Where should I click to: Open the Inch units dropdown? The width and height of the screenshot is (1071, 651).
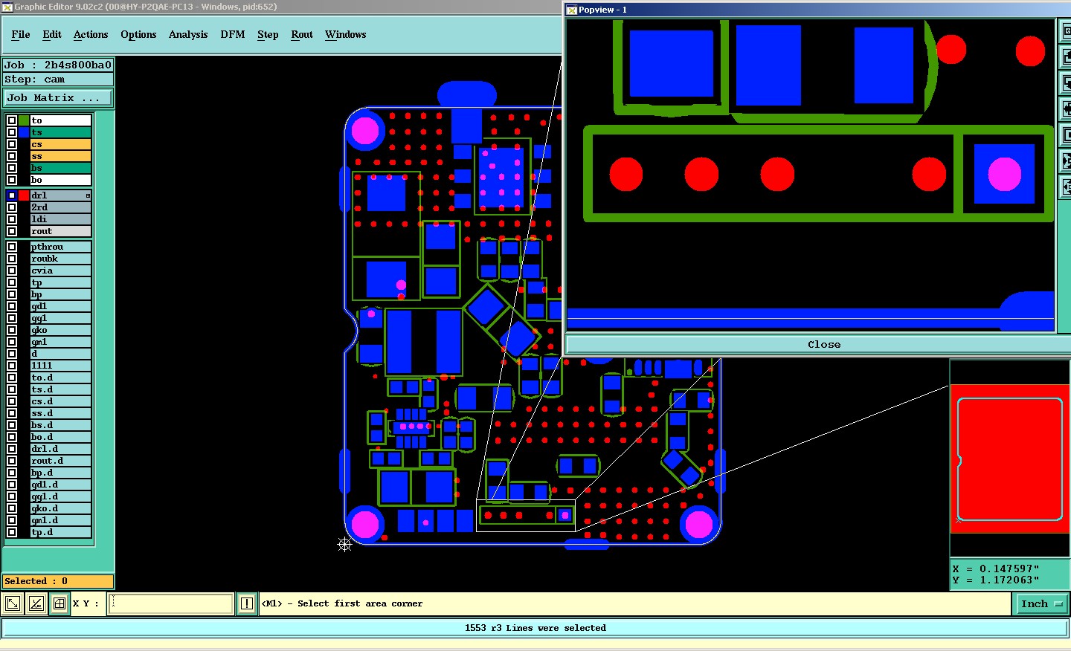point(1041,603)
